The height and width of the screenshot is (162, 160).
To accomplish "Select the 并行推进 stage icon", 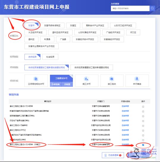I will [137, 79].
